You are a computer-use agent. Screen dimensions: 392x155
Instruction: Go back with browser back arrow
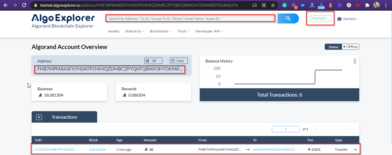point(6,5)
